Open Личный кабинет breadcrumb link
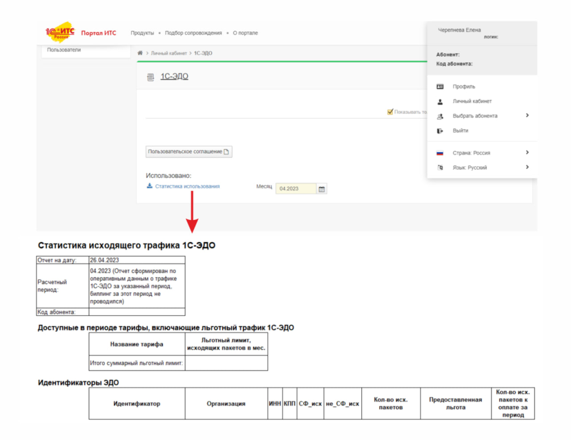The image size is (571, 440). (169, 53)
